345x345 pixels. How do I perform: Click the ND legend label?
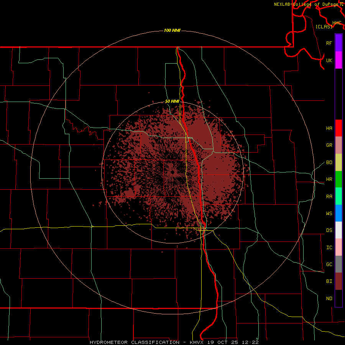click(x=329, y=298)
